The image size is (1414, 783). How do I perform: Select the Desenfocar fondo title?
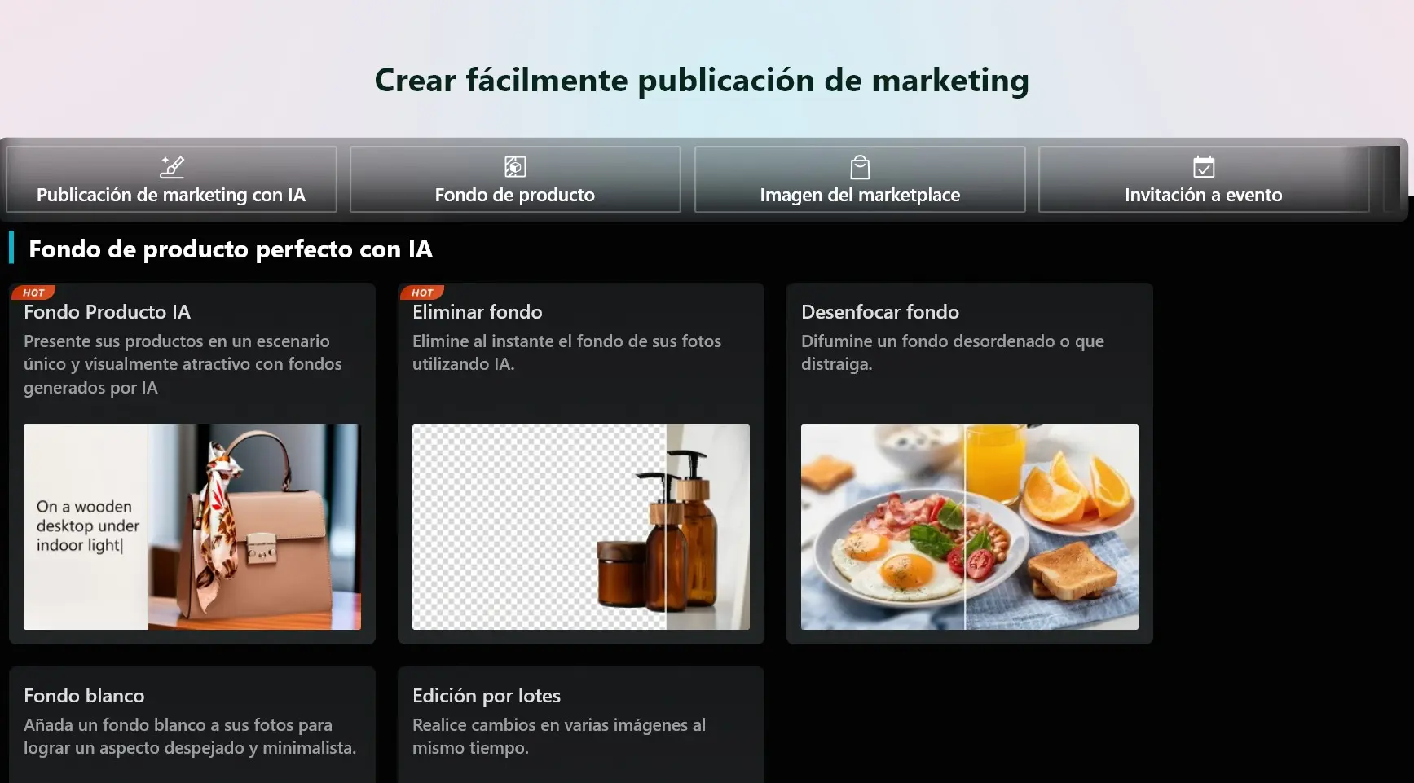coord(880,312)
